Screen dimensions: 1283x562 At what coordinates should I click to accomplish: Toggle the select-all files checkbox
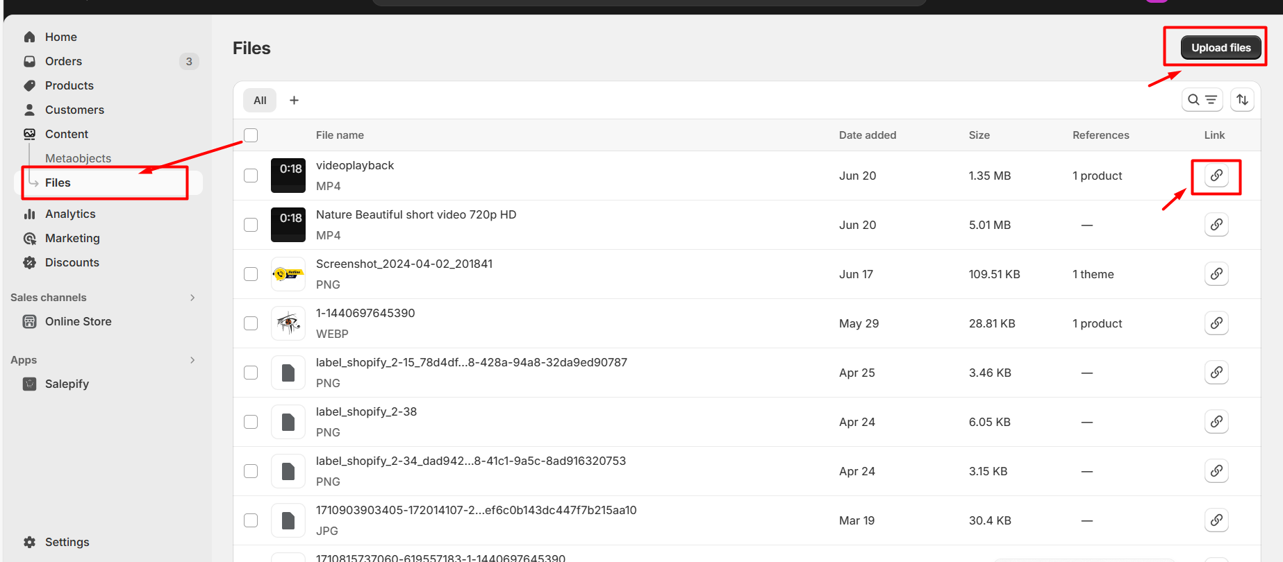tap(251, 135)
